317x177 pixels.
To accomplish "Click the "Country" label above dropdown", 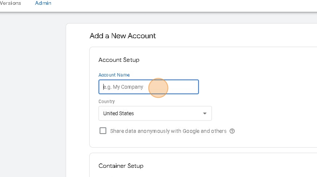I will (107, 101).
